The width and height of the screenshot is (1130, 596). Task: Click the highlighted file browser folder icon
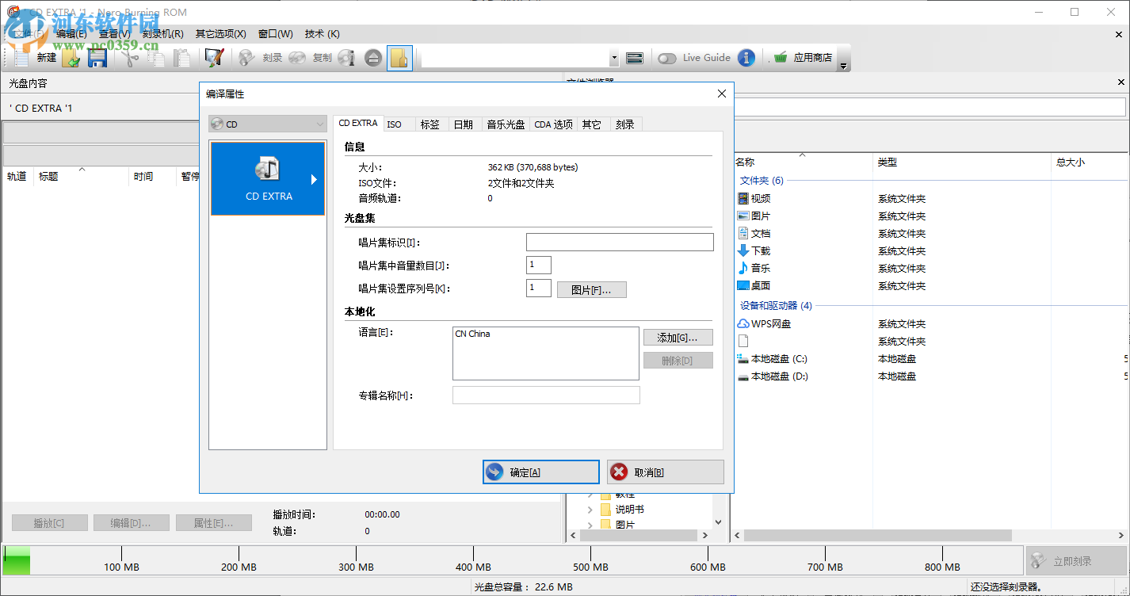(399, 57)
